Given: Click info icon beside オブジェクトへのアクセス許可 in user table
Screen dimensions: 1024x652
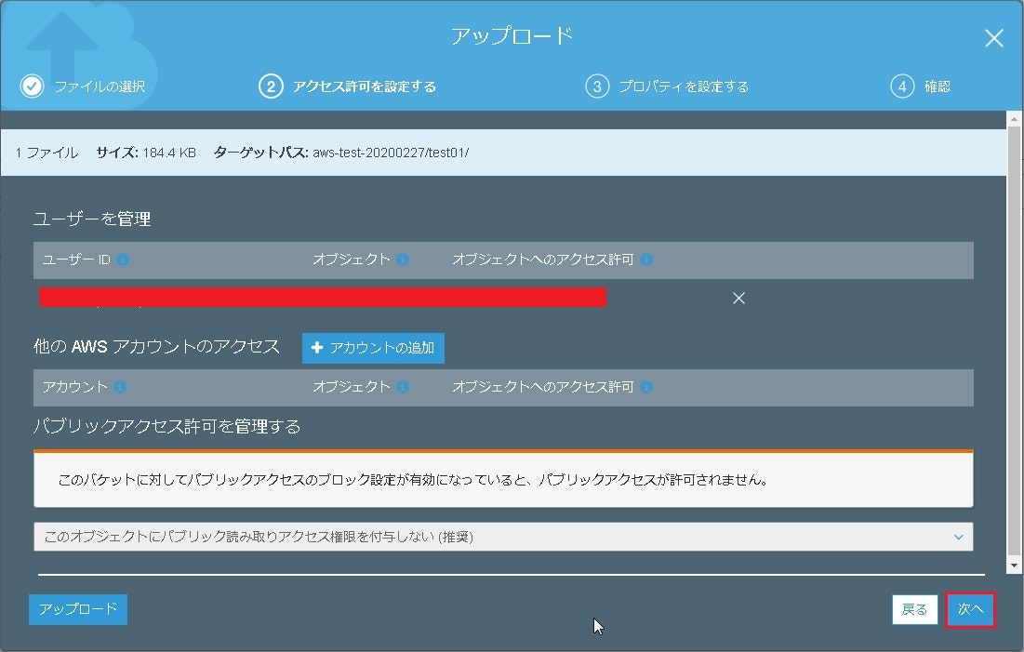Looking at the screenshot, I should point(646,259).
